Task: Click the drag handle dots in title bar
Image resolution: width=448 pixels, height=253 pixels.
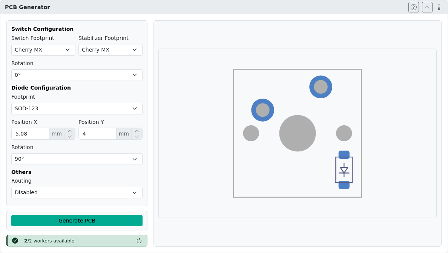Action: click(439, 7)
